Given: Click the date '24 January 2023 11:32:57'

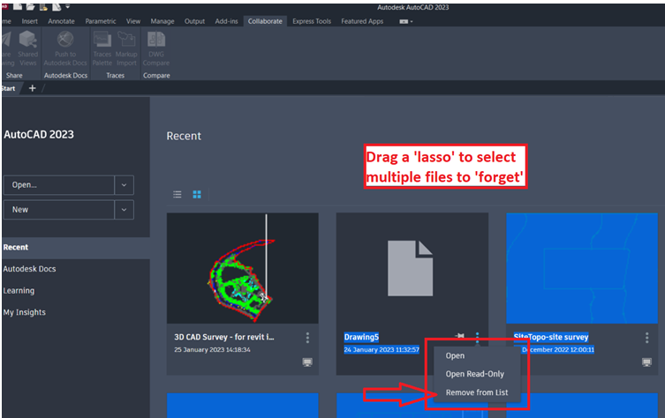Looking at the screenshot, I should [x=382, y=350].
